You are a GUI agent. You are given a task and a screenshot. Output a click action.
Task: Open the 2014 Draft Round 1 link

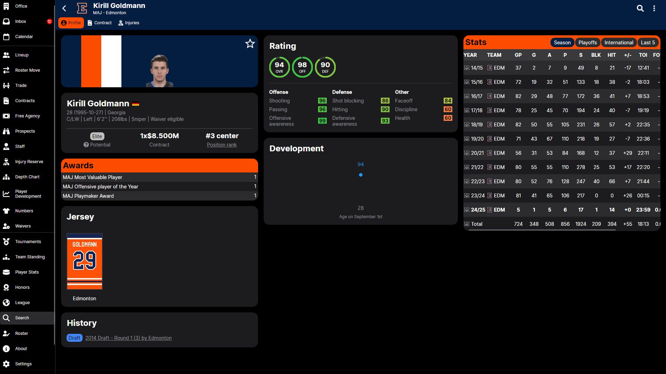128,338
